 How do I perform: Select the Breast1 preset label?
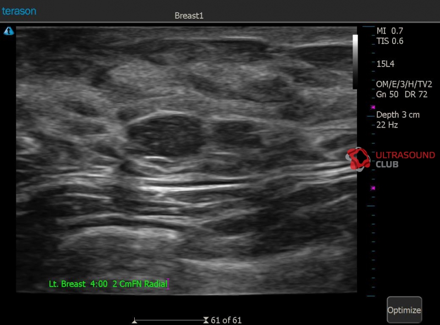pyautogui.click(x=189, y=16)
